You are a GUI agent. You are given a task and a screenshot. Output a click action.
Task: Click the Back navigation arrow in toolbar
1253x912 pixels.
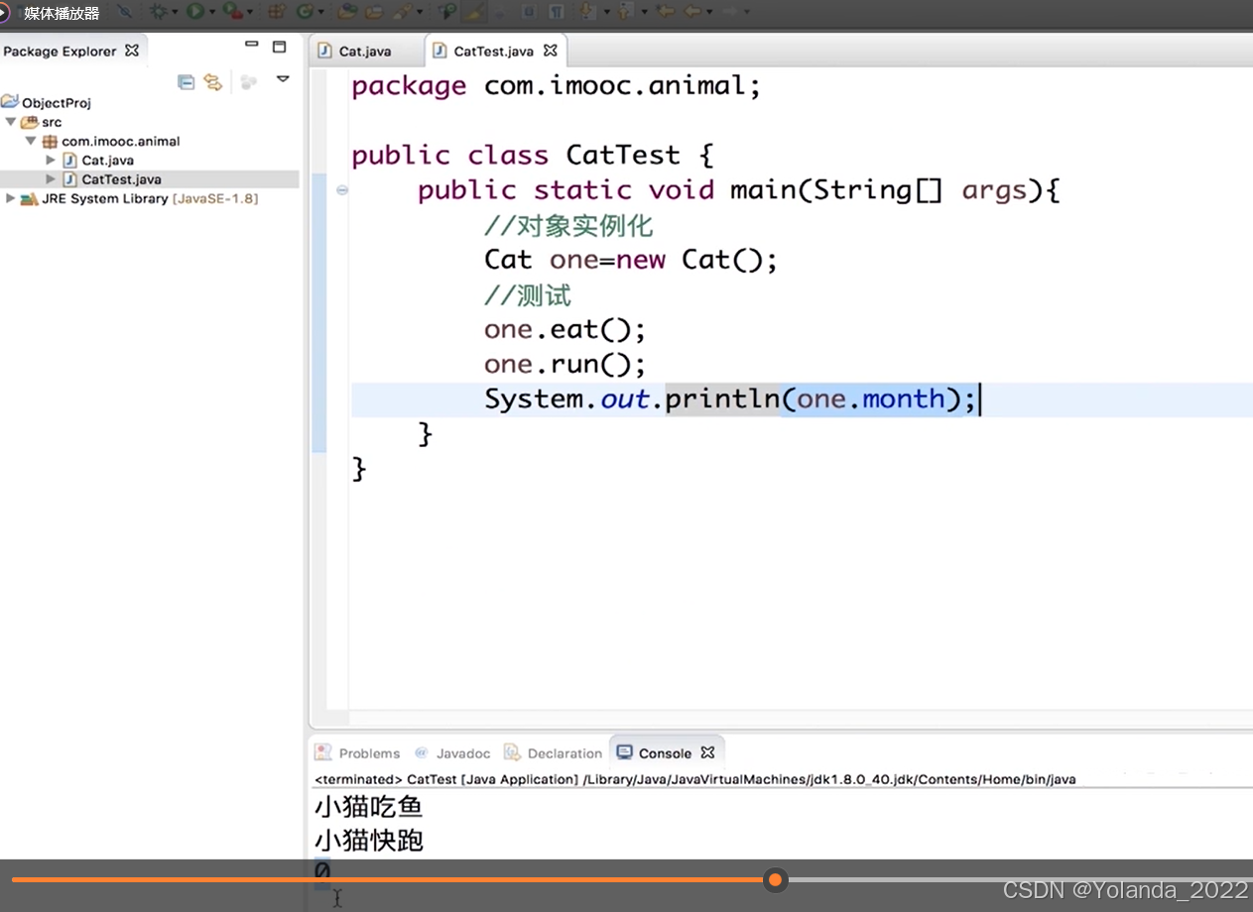click(692, 11)
